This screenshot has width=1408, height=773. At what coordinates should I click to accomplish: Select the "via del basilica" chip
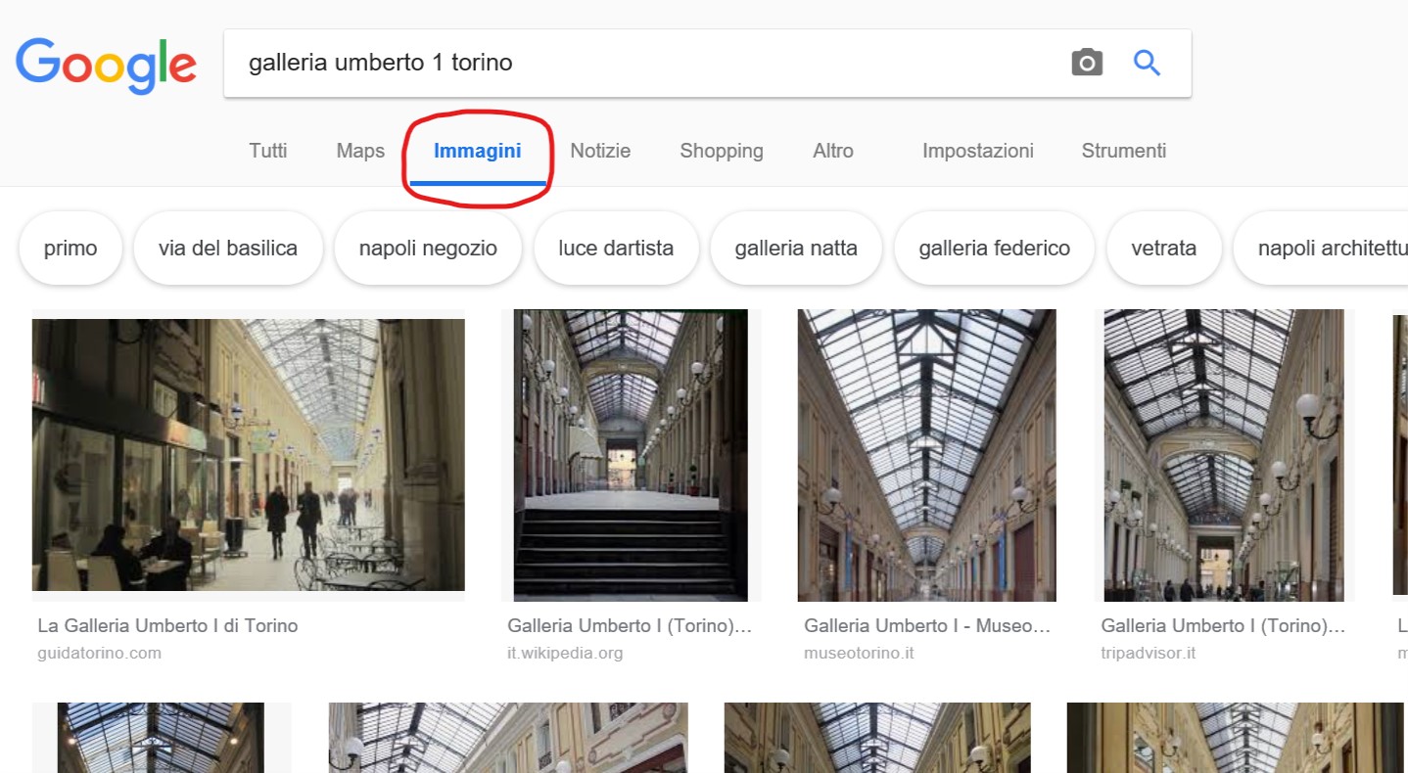tap(228, 249)
